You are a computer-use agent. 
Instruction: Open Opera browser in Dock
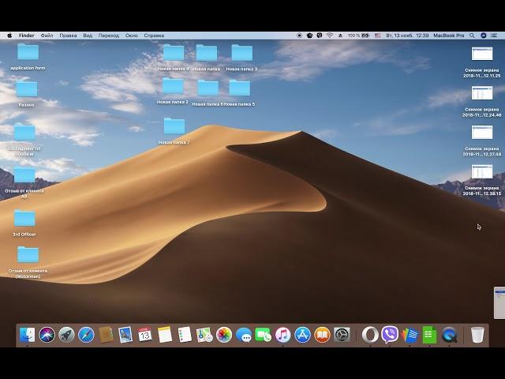[370, 335]
